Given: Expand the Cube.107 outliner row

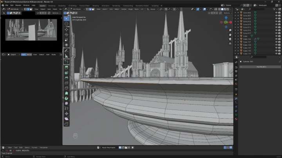Looking at the screenshot, I should (238, 42).
